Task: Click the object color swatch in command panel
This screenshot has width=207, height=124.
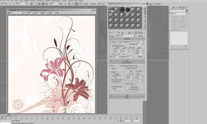Action: (187, 11)
